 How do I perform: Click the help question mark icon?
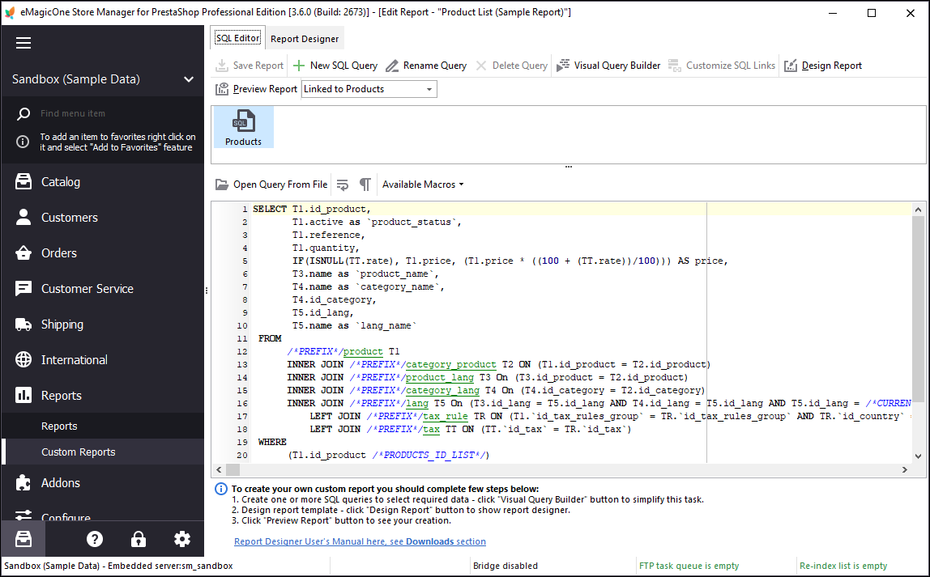pos(95,539)
